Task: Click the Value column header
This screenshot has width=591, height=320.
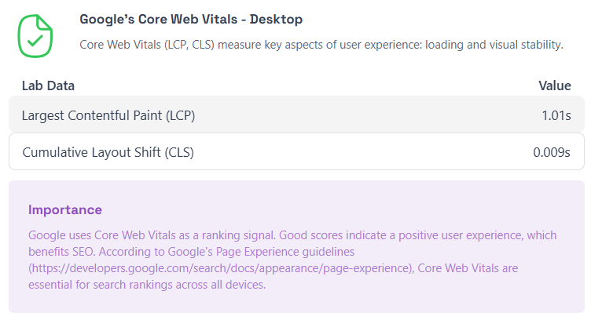Action: pos(554,85)
